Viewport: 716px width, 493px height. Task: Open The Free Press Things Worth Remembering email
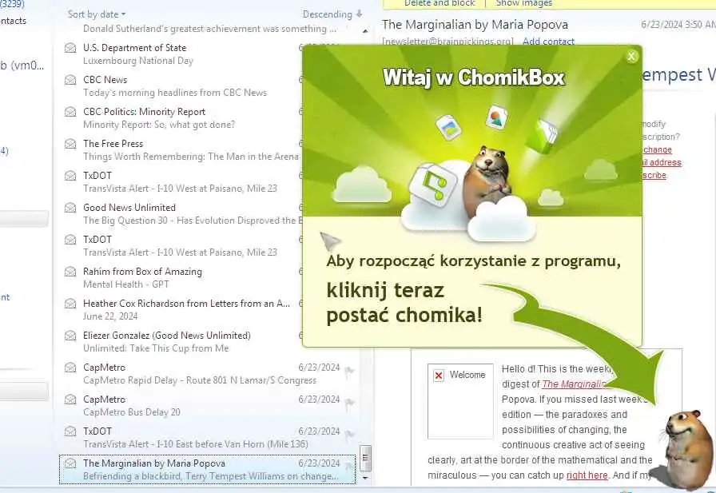click(x=181, y=149)
